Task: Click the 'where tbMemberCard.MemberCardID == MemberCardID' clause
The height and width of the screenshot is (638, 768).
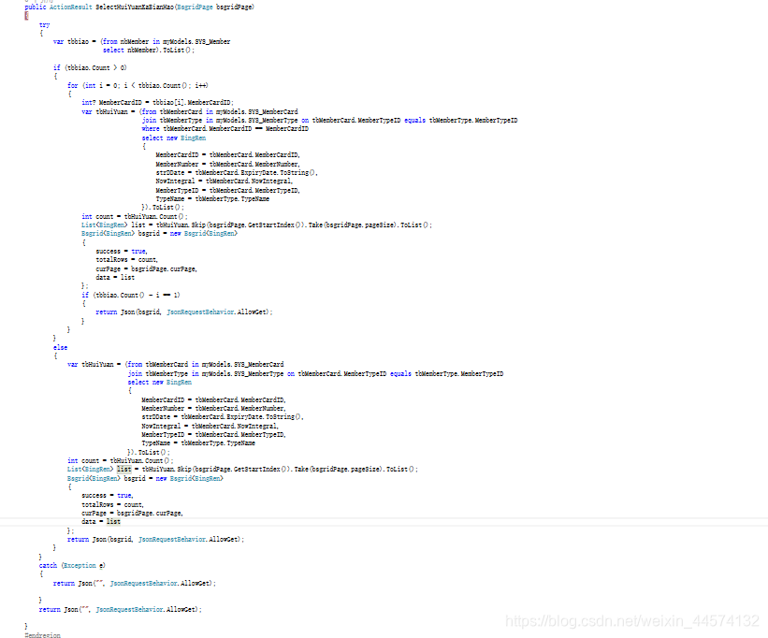Action: pyautogui.click(x=225, y=129)
